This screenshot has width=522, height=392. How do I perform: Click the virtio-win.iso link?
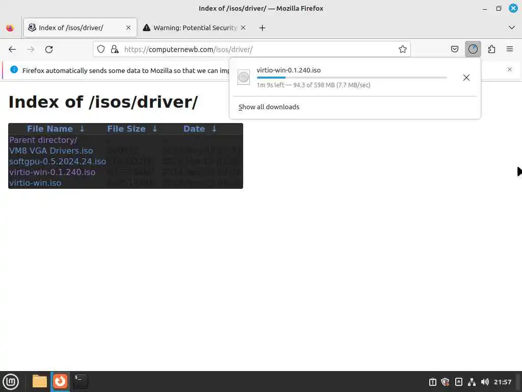[35, 183]
